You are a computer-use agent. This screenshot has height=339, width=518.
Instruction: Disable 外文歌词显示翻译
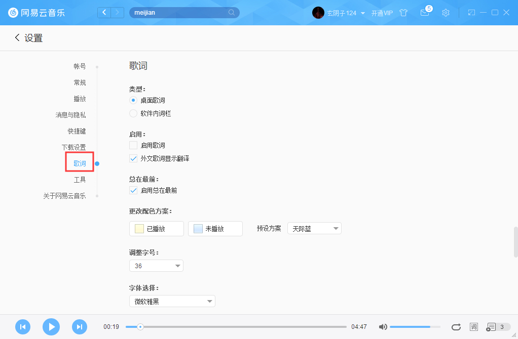click(133, 158)
